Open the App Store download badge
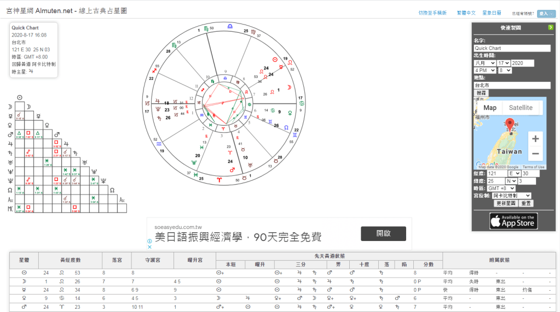The height and width of the screenshot is (312, 560). (513, 221)
